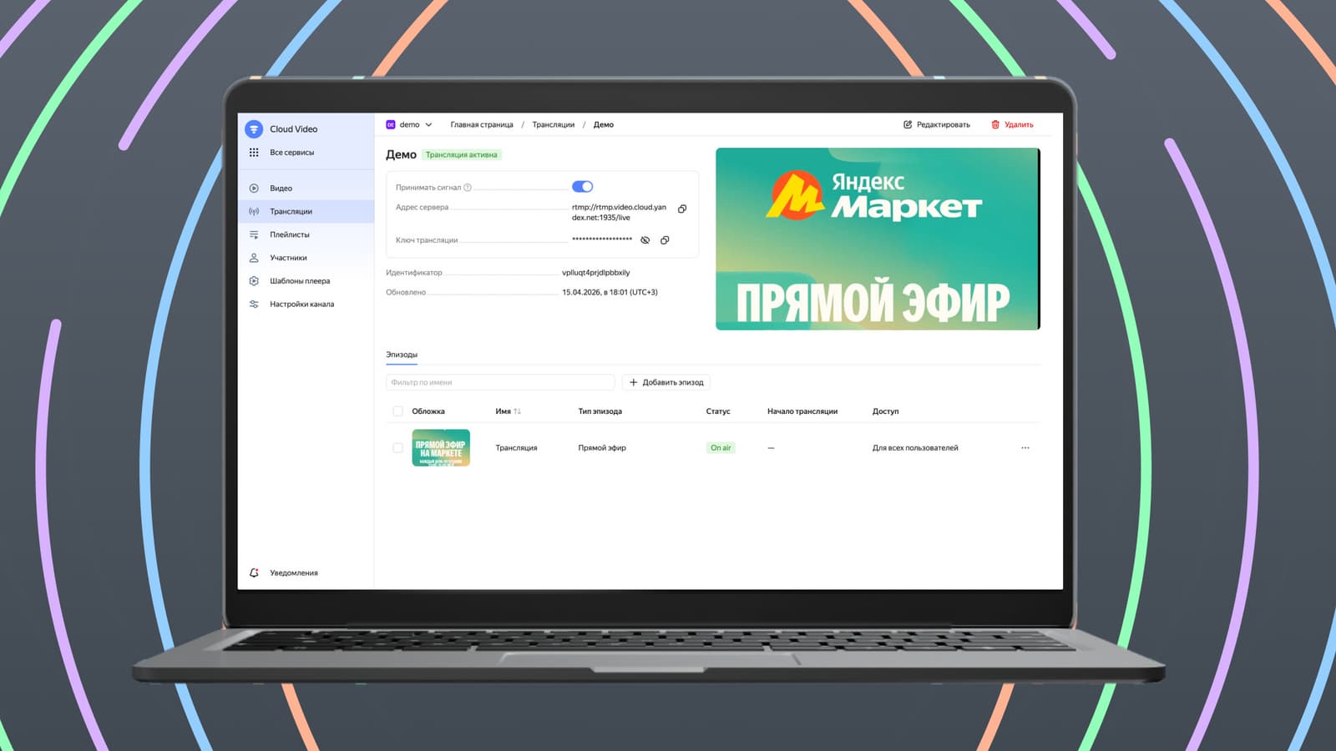The width and height of the screenshot is (1336, 751).
Task: Click the Для всех пользователей access cell
Action: [915, 448]
